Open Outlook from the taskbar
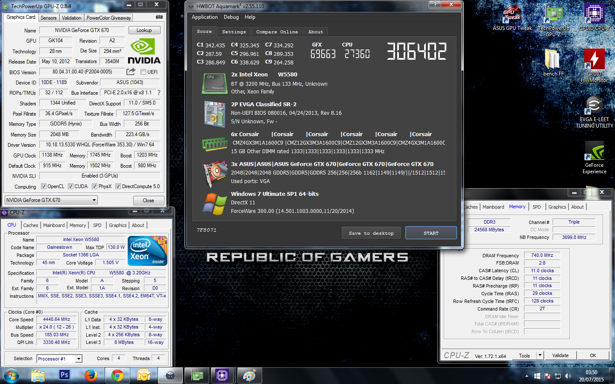The image size is (615, 384). [x=144, y=375]
